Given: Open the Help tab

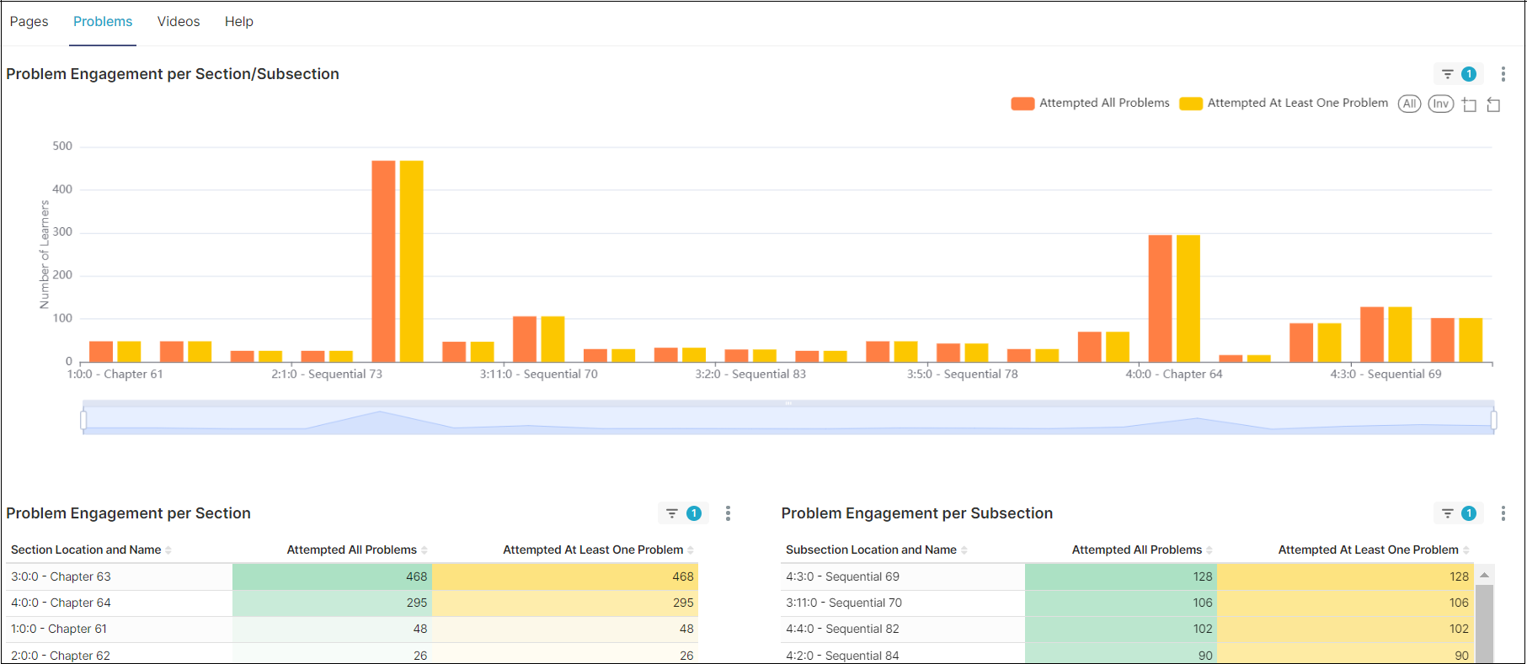Looking at the screenshot, I should coord(238,22).
